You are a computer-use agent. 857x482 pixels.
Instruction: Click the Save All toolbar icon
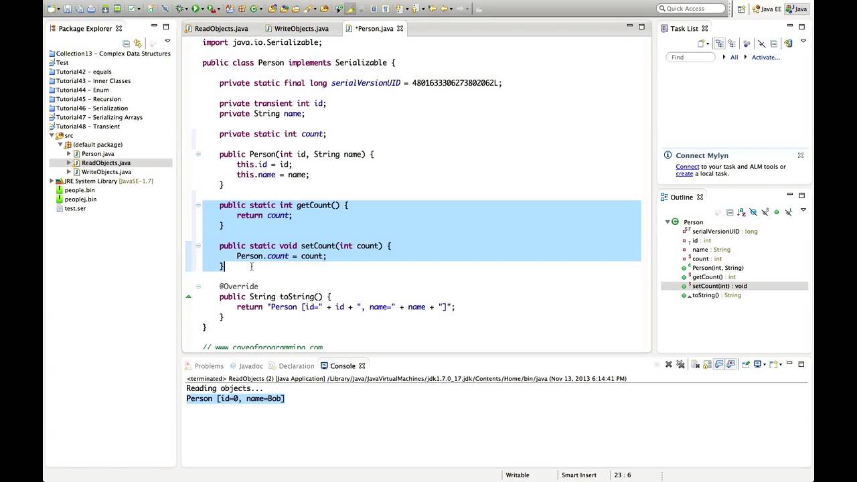pos(80,9)
